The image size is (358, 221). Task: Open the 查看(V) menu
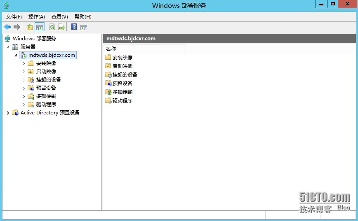pos(59,16)
